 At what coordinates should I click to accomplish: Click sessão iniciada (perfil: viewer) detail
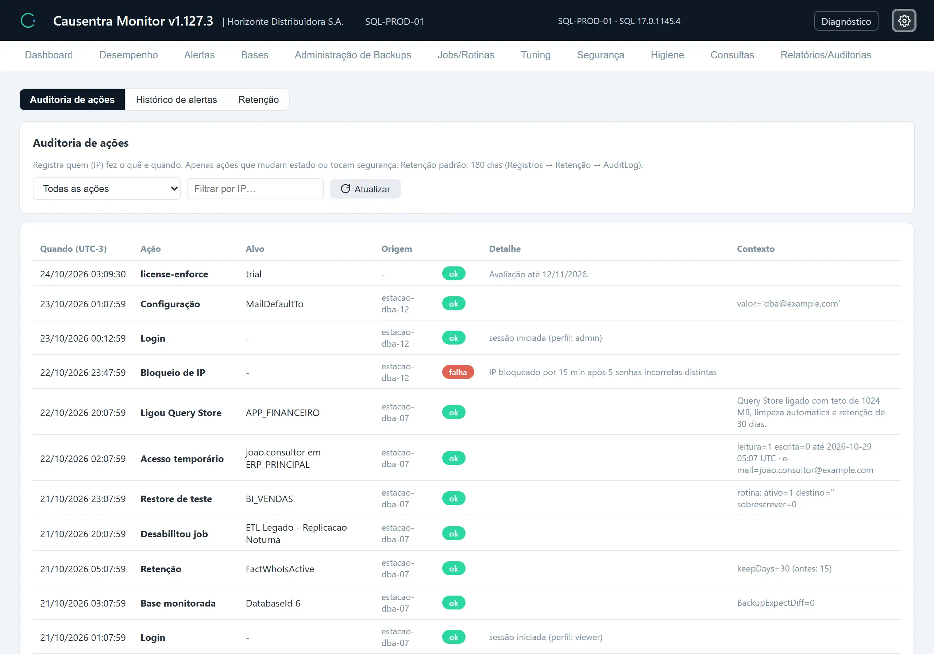[545, 637]
